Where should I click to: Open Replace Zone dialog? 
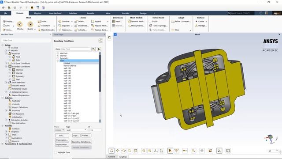pyautogui.click(x=100, y=30)
